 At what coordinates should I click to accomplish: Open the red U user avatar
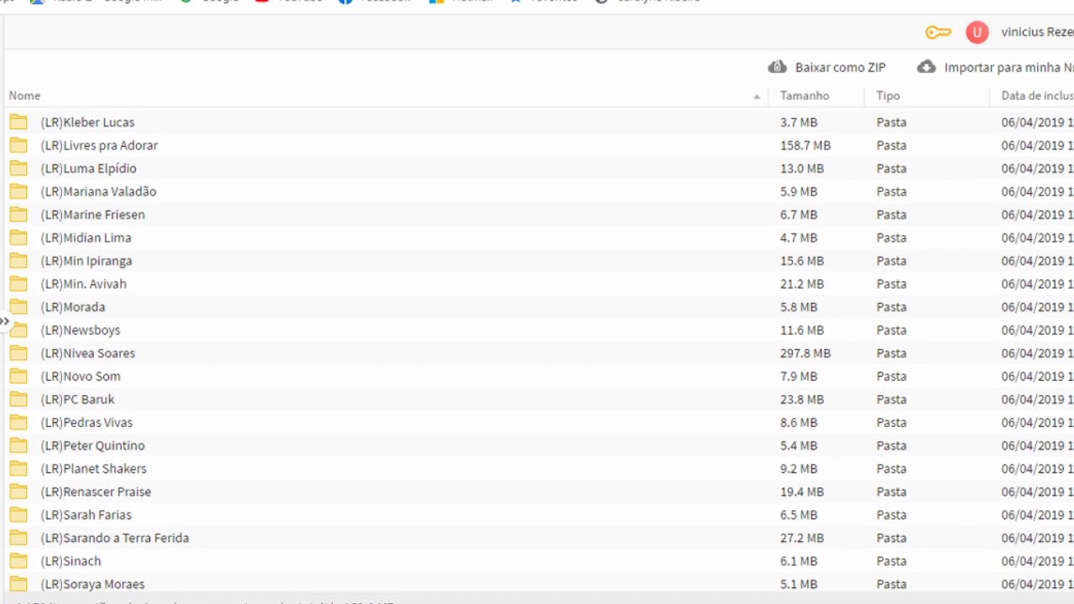tap(977, 33)
